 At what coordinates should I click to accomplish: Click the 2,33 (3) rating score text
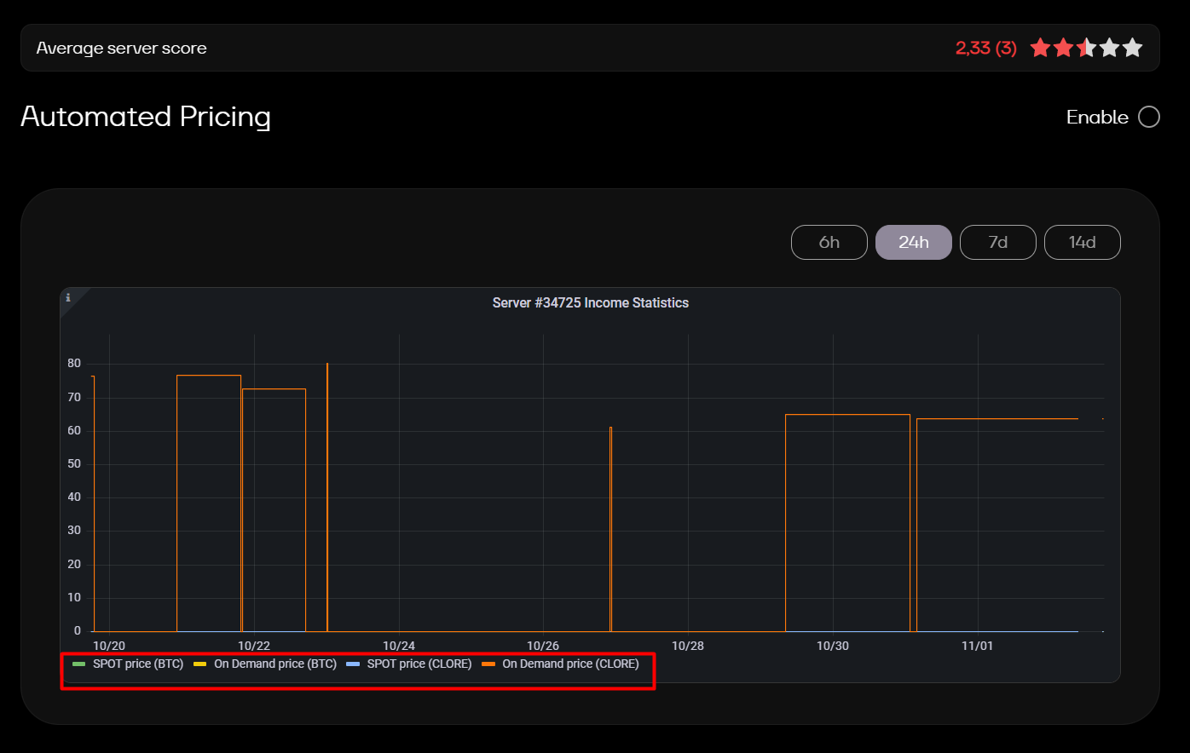[x=985, y=48]
